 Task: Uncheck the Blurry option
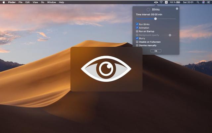[137, 38]
